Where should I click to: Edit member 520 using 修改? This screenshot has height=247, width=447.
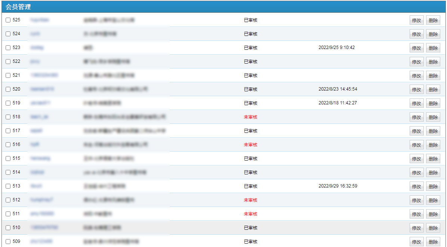(x=416, y=90)
